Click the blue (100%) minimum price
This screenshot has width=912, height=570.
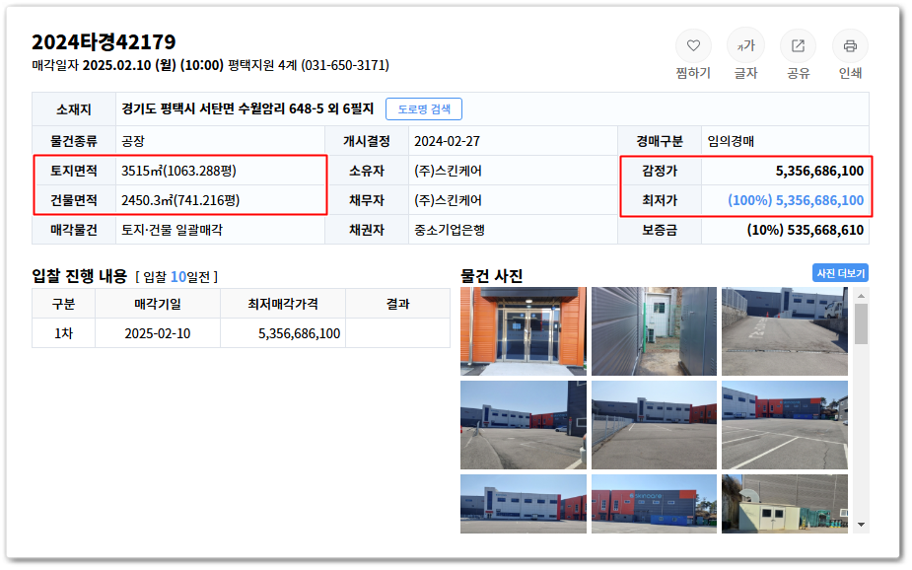[x=796, y=200]
